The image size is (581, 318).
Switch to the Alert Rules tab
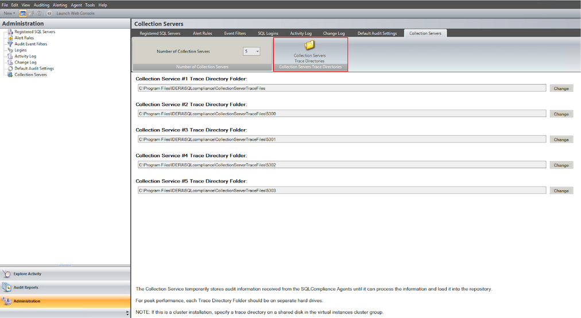(x=202, y=33)
